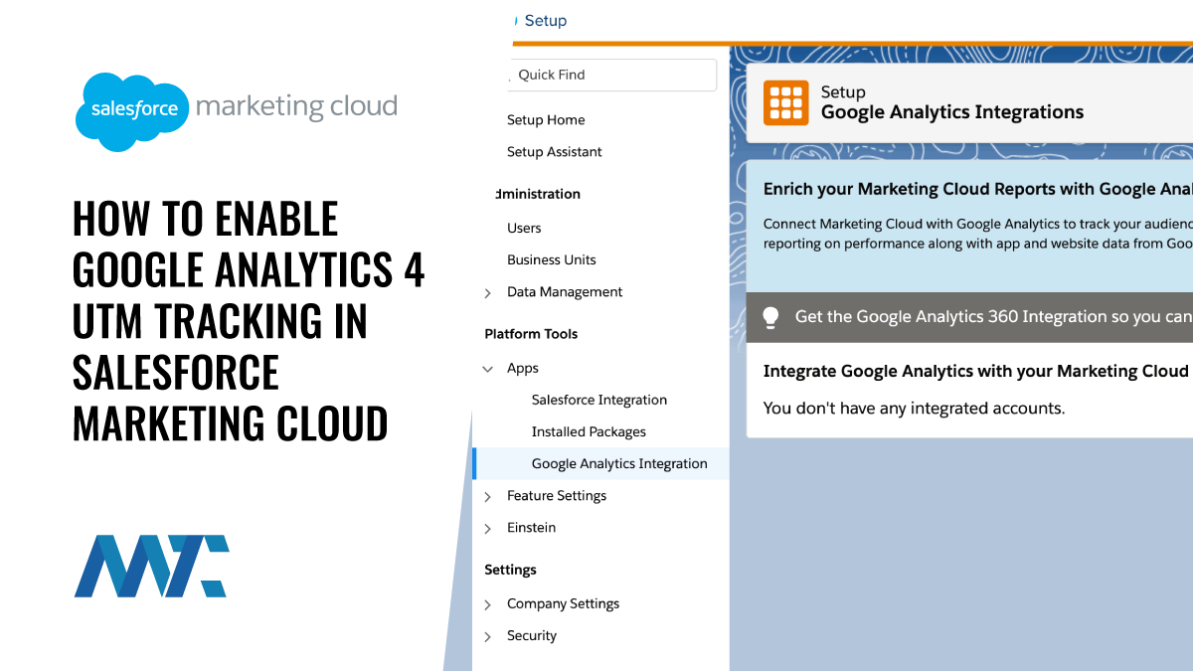
Task: Open Business Units
Action: 552,259
